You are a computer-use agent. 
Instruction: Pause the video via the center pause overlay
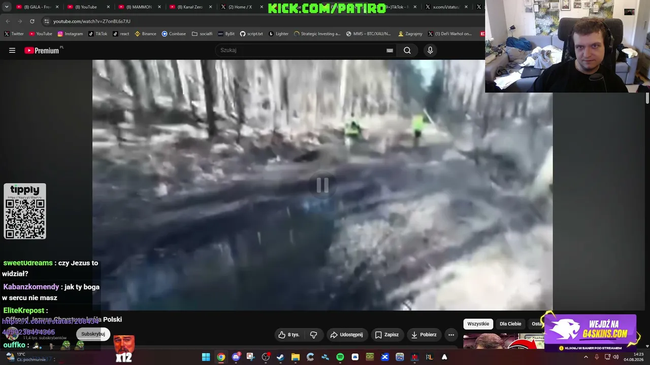coord(322,185)
